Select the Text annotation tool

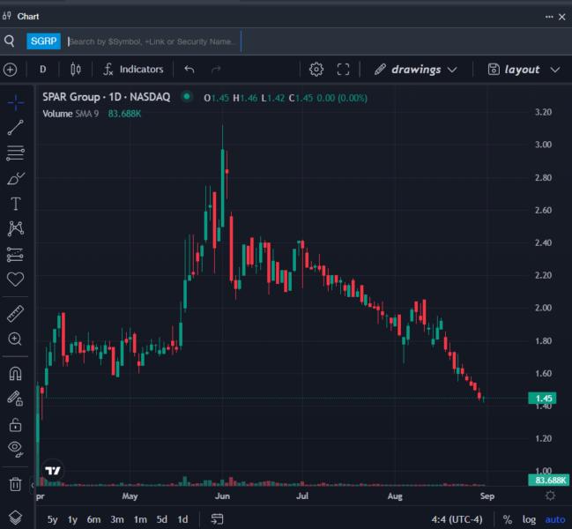point(16,204)
